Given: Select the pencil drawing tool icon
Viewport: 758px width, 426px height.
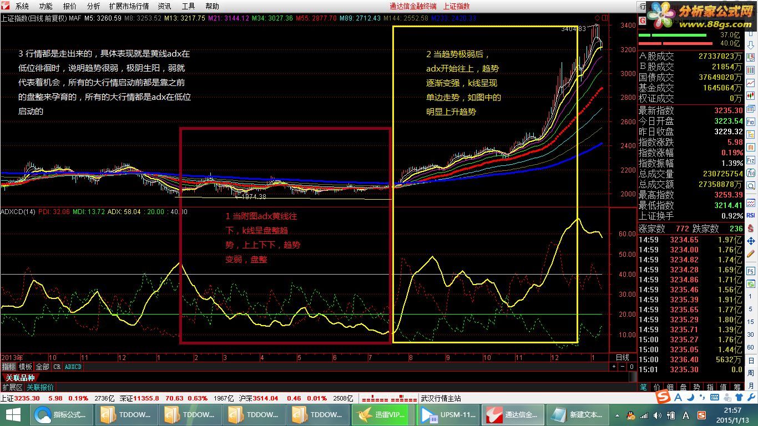Looking at the screenshot, I should click(751, 254).
